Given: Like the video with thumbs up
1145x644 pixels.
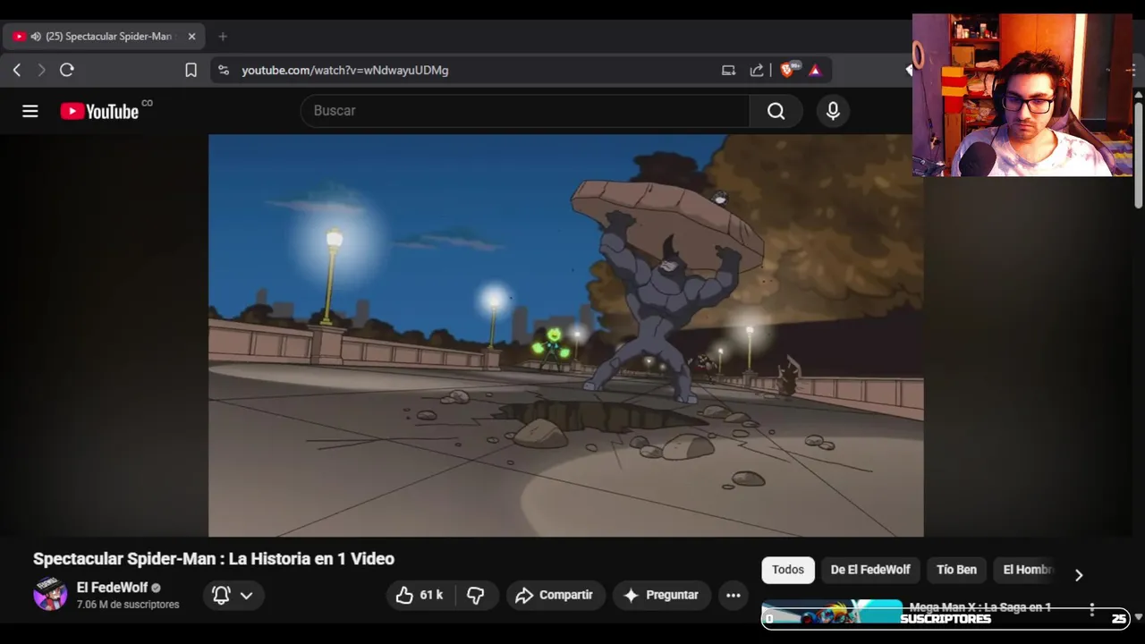Looking at the screenshot, I should 422,595.
